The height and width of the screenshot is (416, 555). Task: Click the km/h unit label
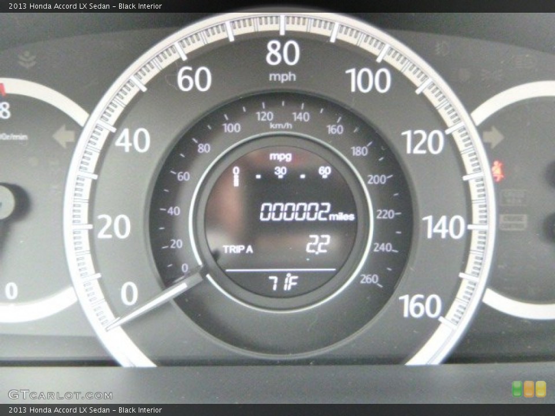click(281, 125)
